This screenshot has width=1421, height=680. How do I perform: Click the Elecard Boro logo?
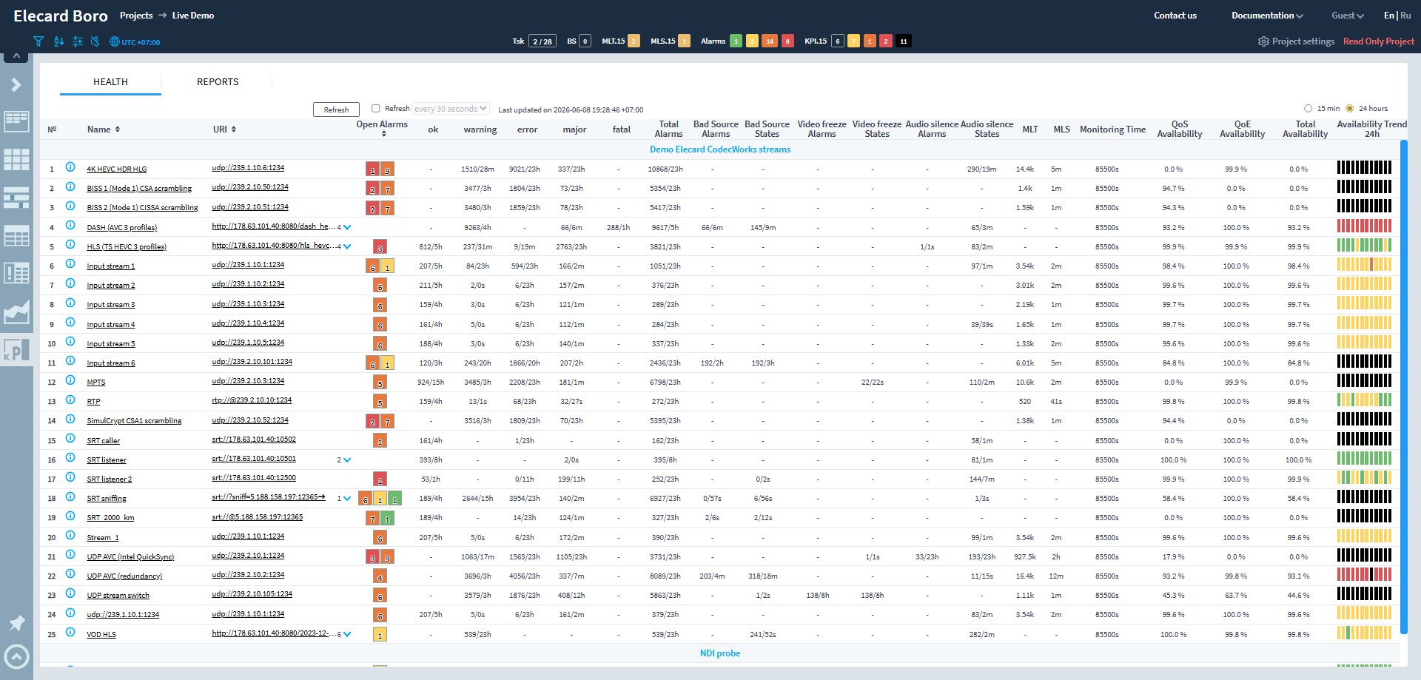point(61,16)
